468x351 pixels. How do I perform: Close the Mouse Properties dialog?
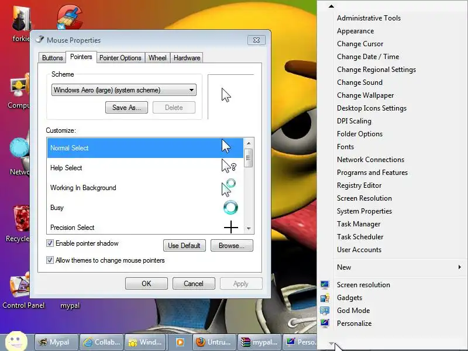click(x=256, y=40)
